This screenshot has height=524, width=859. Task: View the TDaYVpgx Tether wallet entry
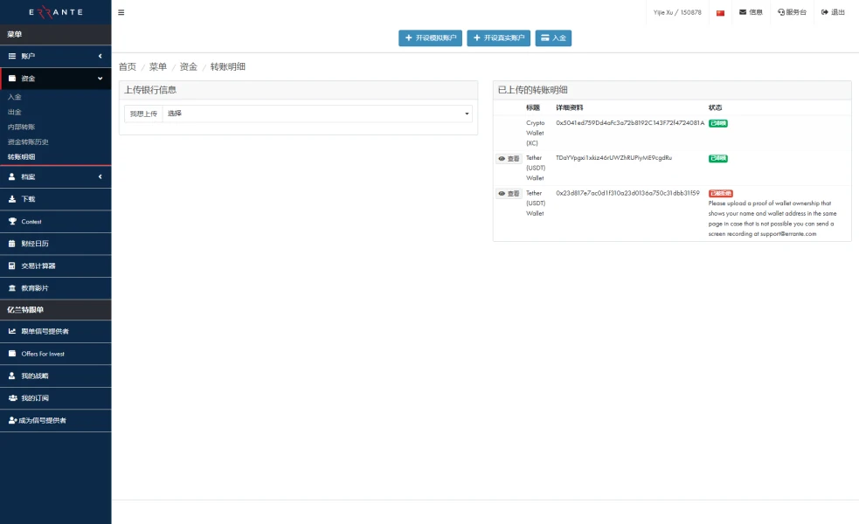pyautogui.click(x=509, y=159)
